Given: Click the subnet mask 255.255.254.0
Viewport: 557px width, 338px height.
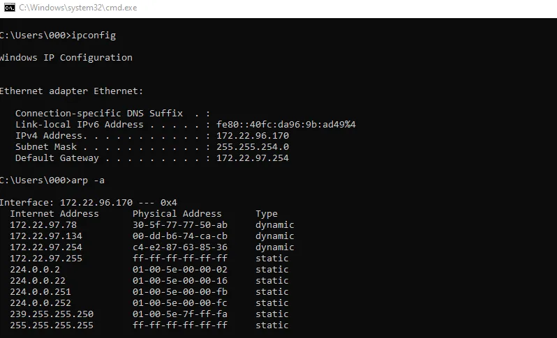Looking at the screenshot, I should coord(253,146).
